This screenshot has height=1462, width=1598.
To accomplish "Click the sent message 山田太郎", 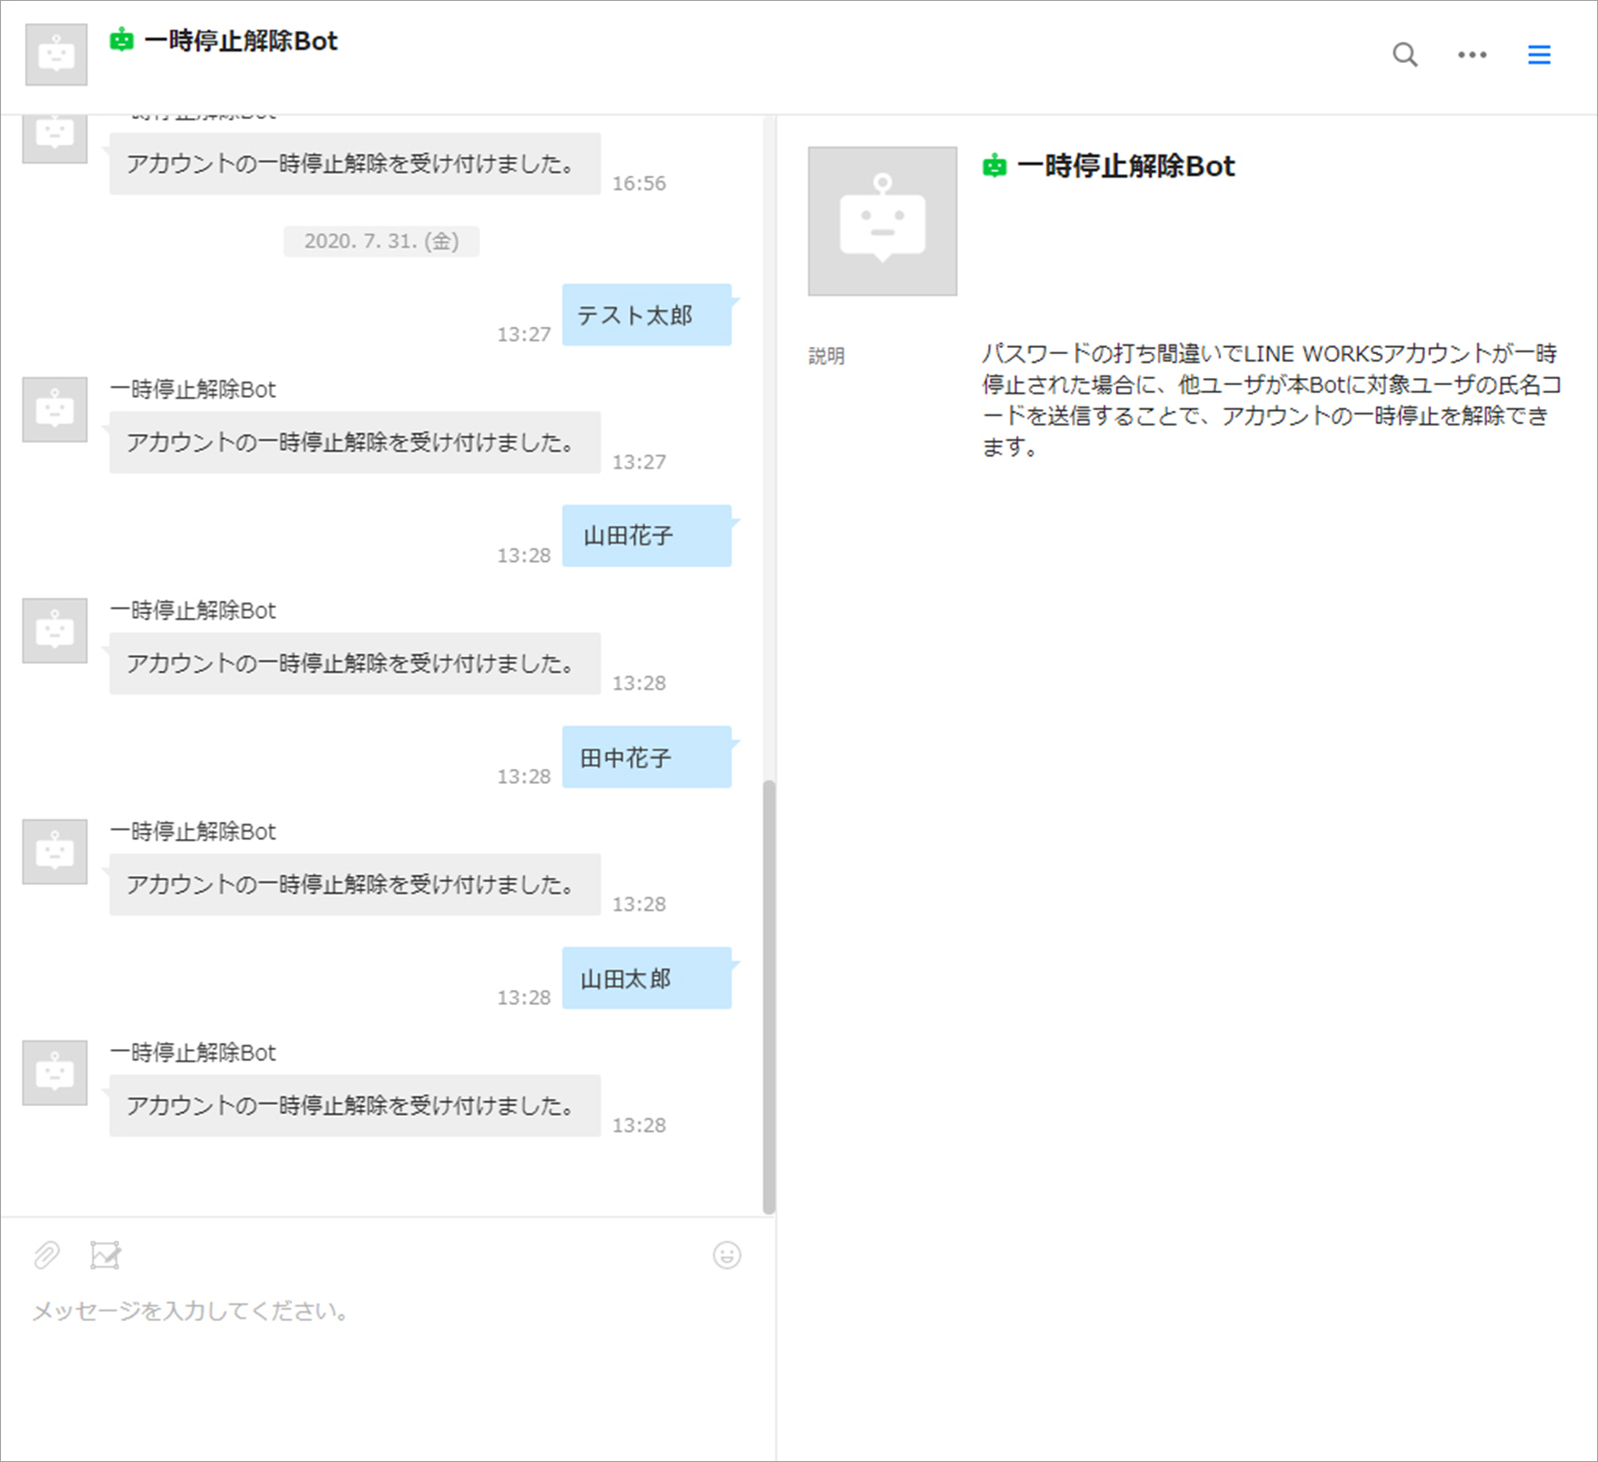I will point(646,978).
